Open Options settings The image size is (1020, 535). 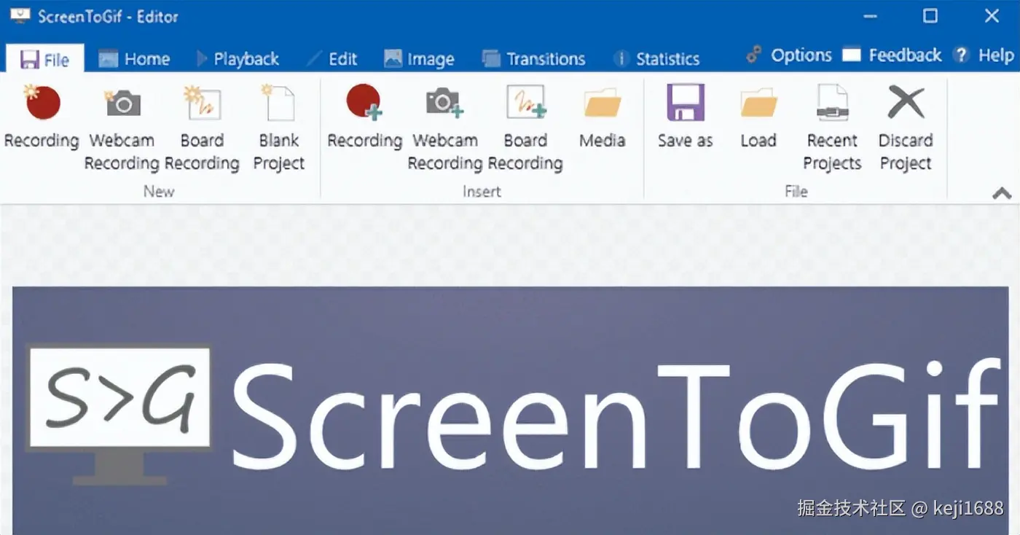click(x=789, y=55)
